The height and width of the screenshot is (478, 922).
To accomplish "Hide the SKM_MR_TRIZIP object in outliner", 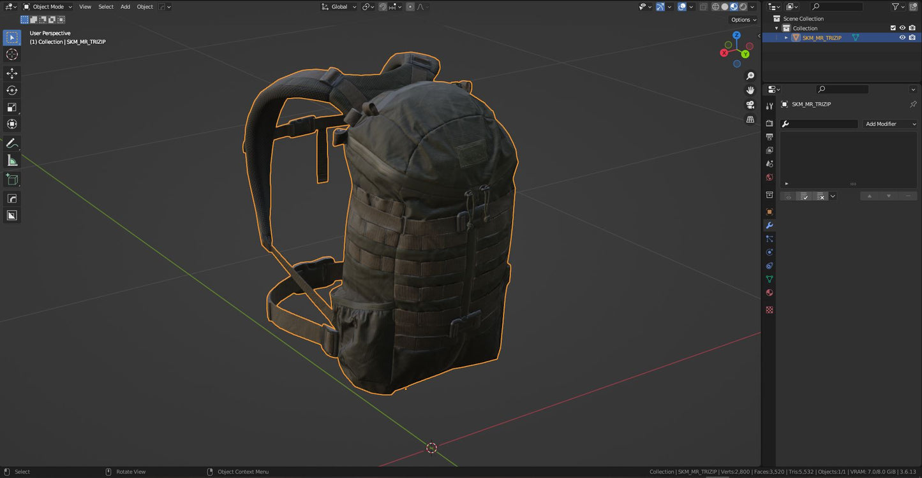I will tap(902, 38).
